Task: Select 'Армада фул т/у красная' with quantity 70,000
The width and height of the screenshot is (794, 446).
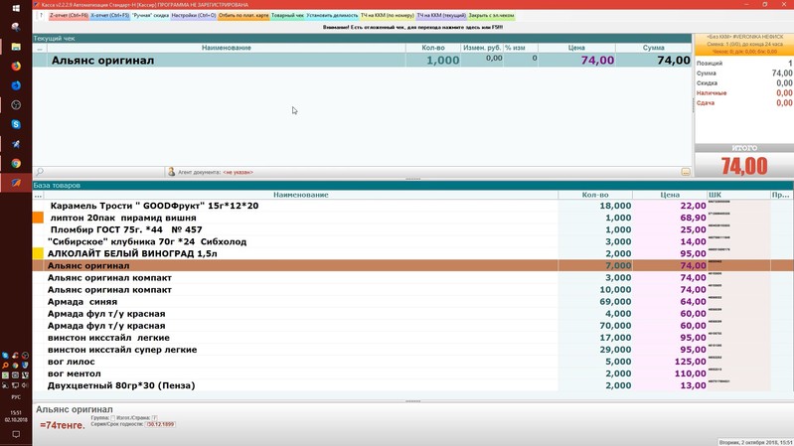Action: (x=412, y=326)
